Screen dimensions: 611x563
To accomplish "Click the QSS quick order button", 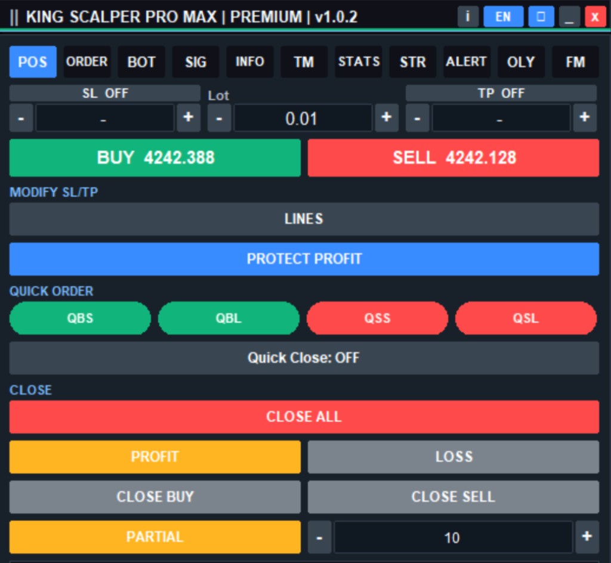I will (x=377, y=318).
